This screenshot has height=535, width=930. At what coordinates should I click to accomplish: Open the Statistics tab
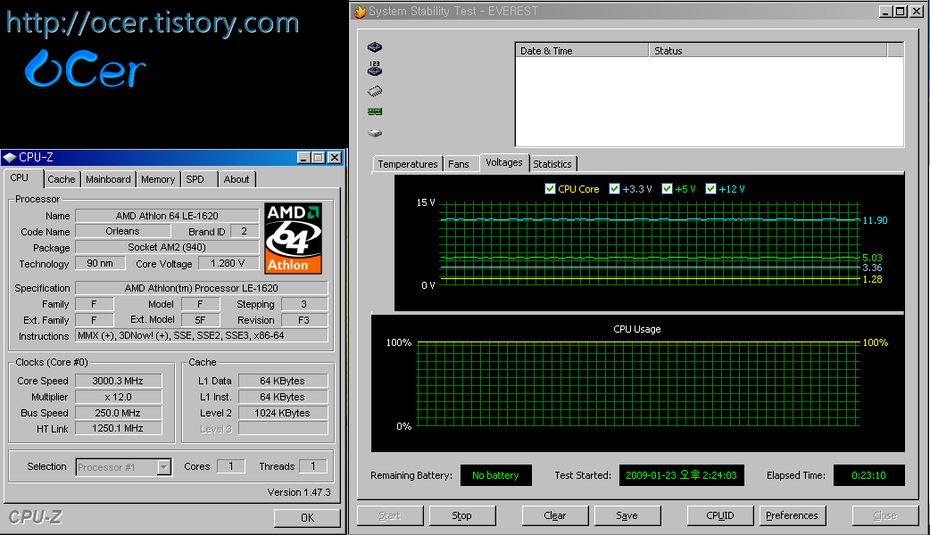pos(552,164)
